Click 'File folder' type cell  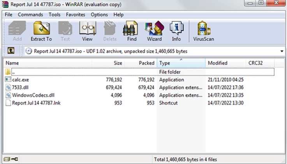(x=170, y=72)
